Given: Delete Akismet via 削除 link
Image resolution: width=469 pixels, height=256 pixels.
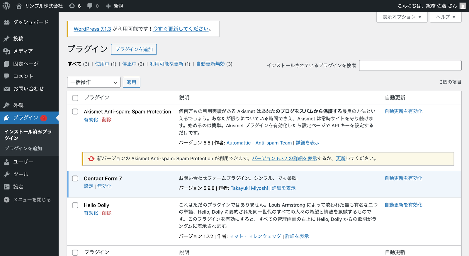Looking at the screenshot, I should (107, 120).
